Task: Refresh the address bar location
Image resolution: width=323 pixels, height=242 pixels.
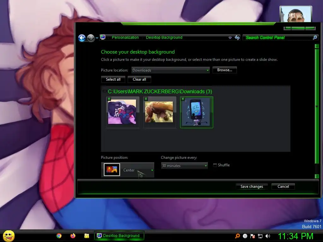Action: pos(237,37)
